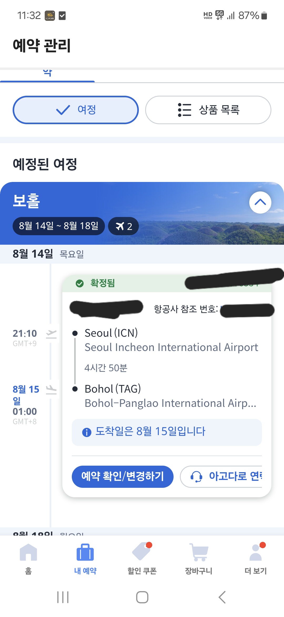284x617 pixels.
Task: Switch to the 내 예약 bottom tab
Action: 85,558
